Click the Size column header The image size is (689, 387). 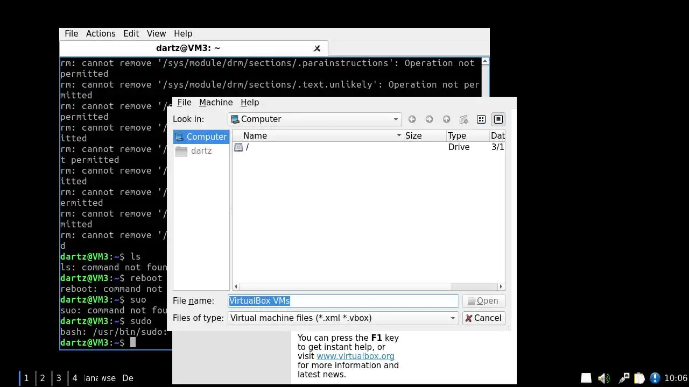[425, 136]
